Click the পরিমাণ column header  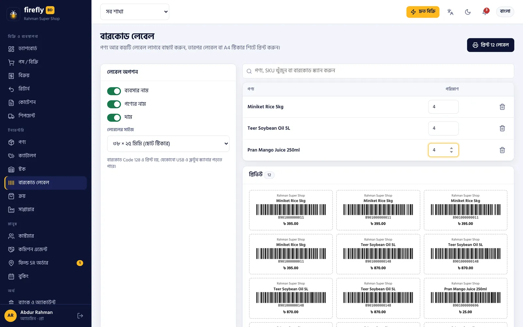tap(452, 89)
